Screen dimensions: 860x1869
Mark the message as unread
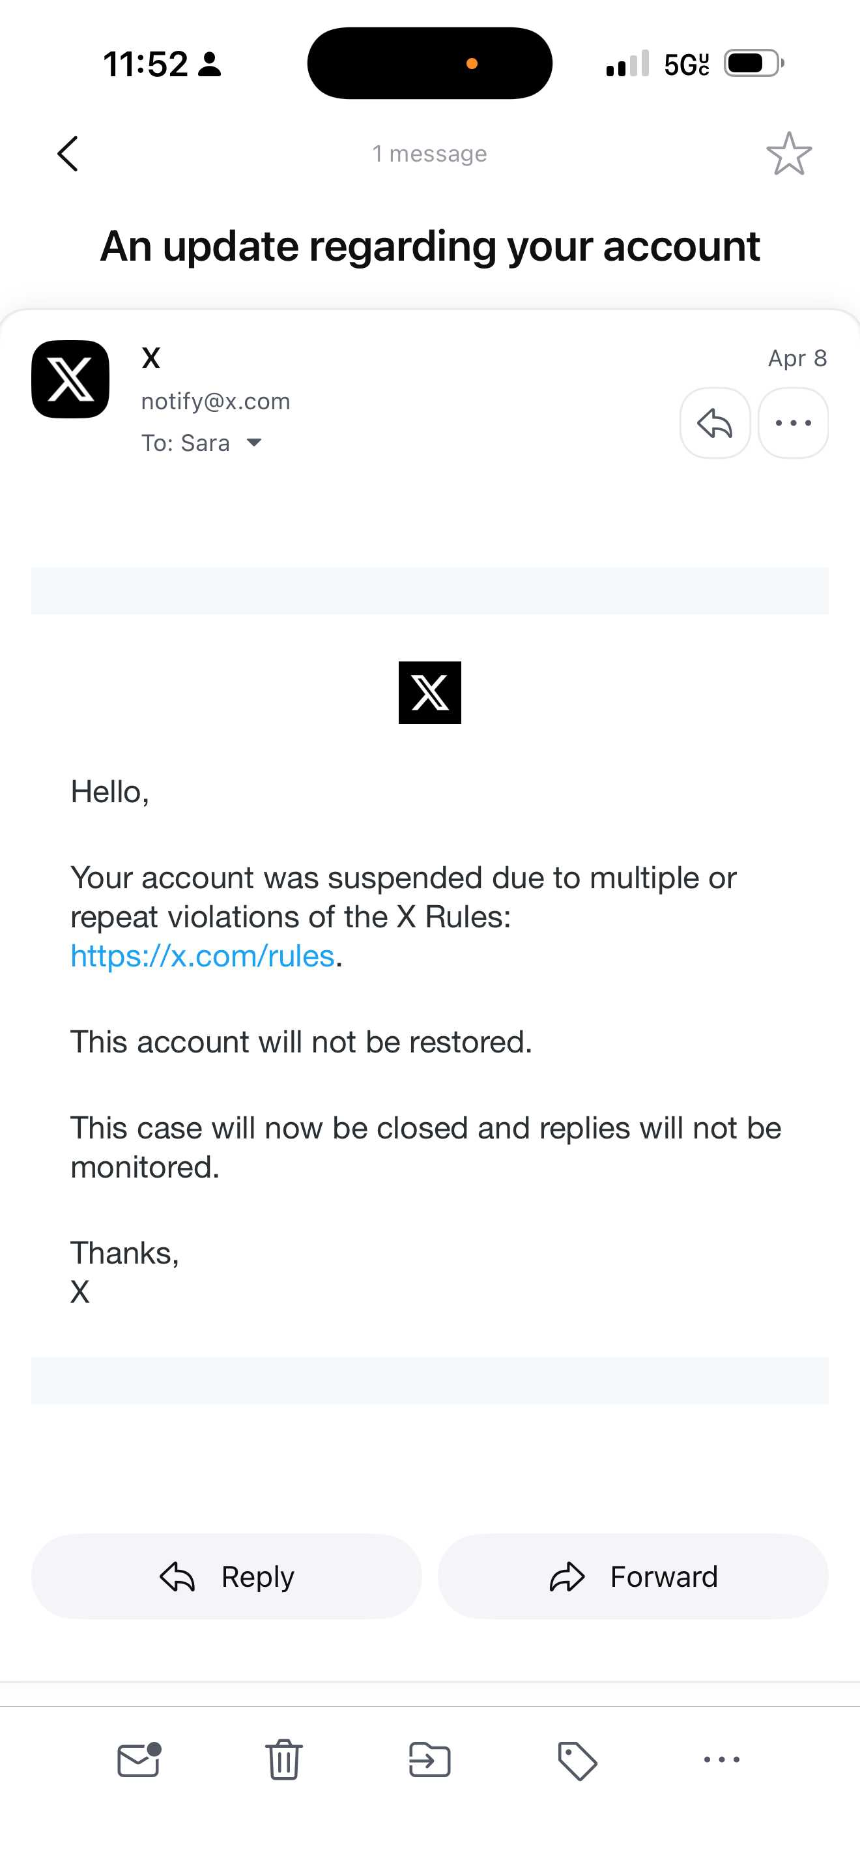(x=139, y=1760)
